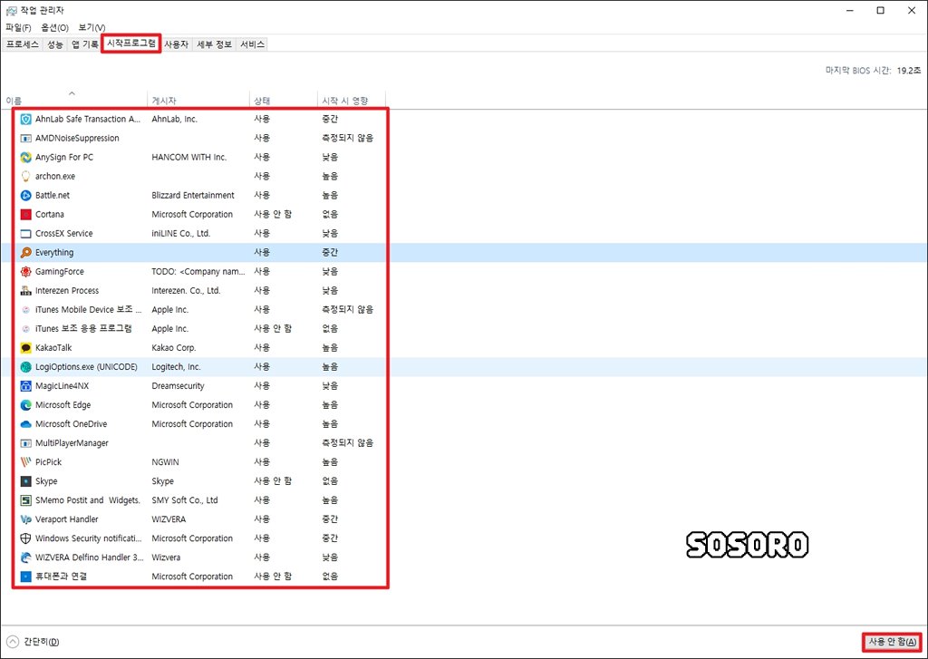Click Cortana's 사용 안 함 status cell
This screenshot has height=659, width=928.
coord(273,214)
